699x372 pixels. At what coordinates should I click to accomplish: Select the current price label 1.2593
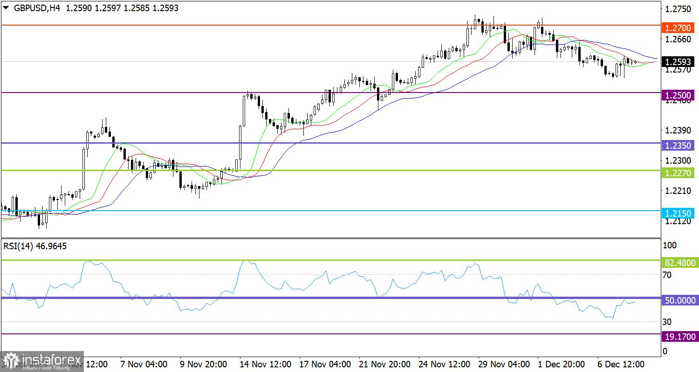[x=678, y=61]
